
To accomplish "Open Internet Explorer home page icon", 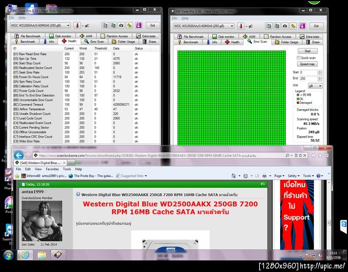I will 313,155.
